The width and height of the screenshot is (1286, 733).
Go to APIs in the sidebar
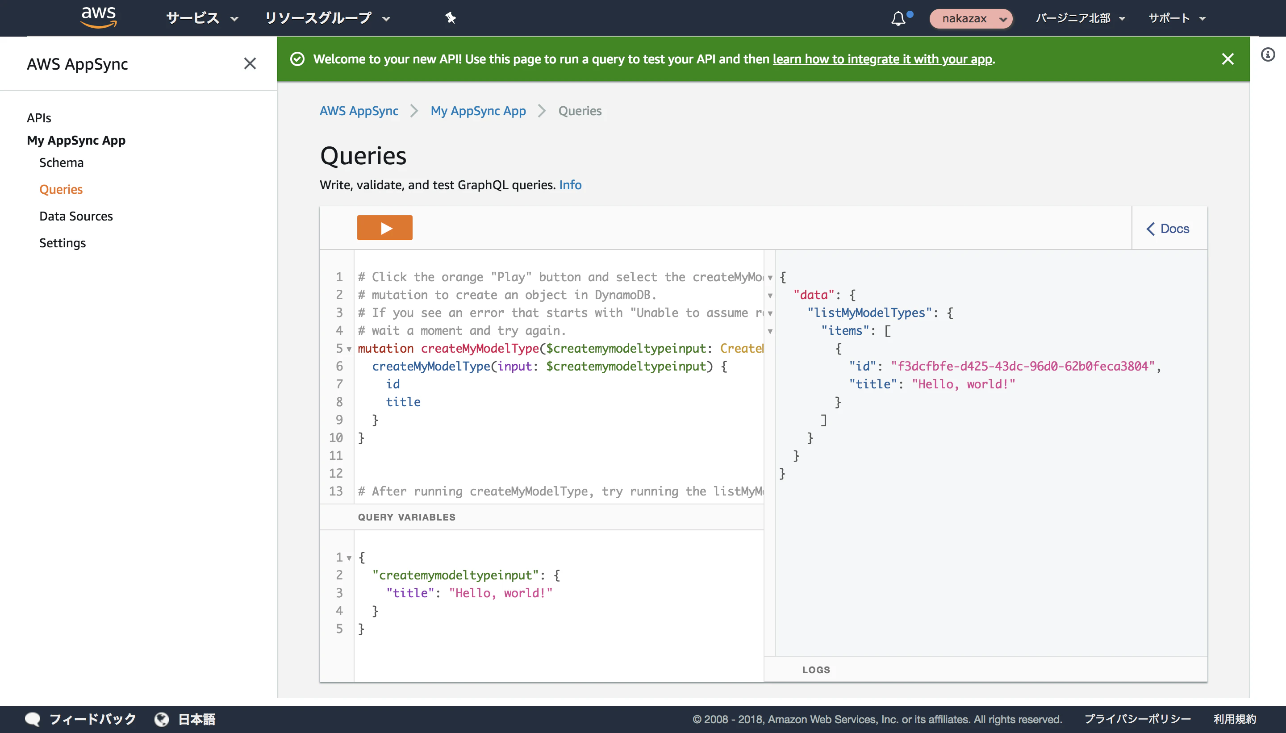click(39, 118)
